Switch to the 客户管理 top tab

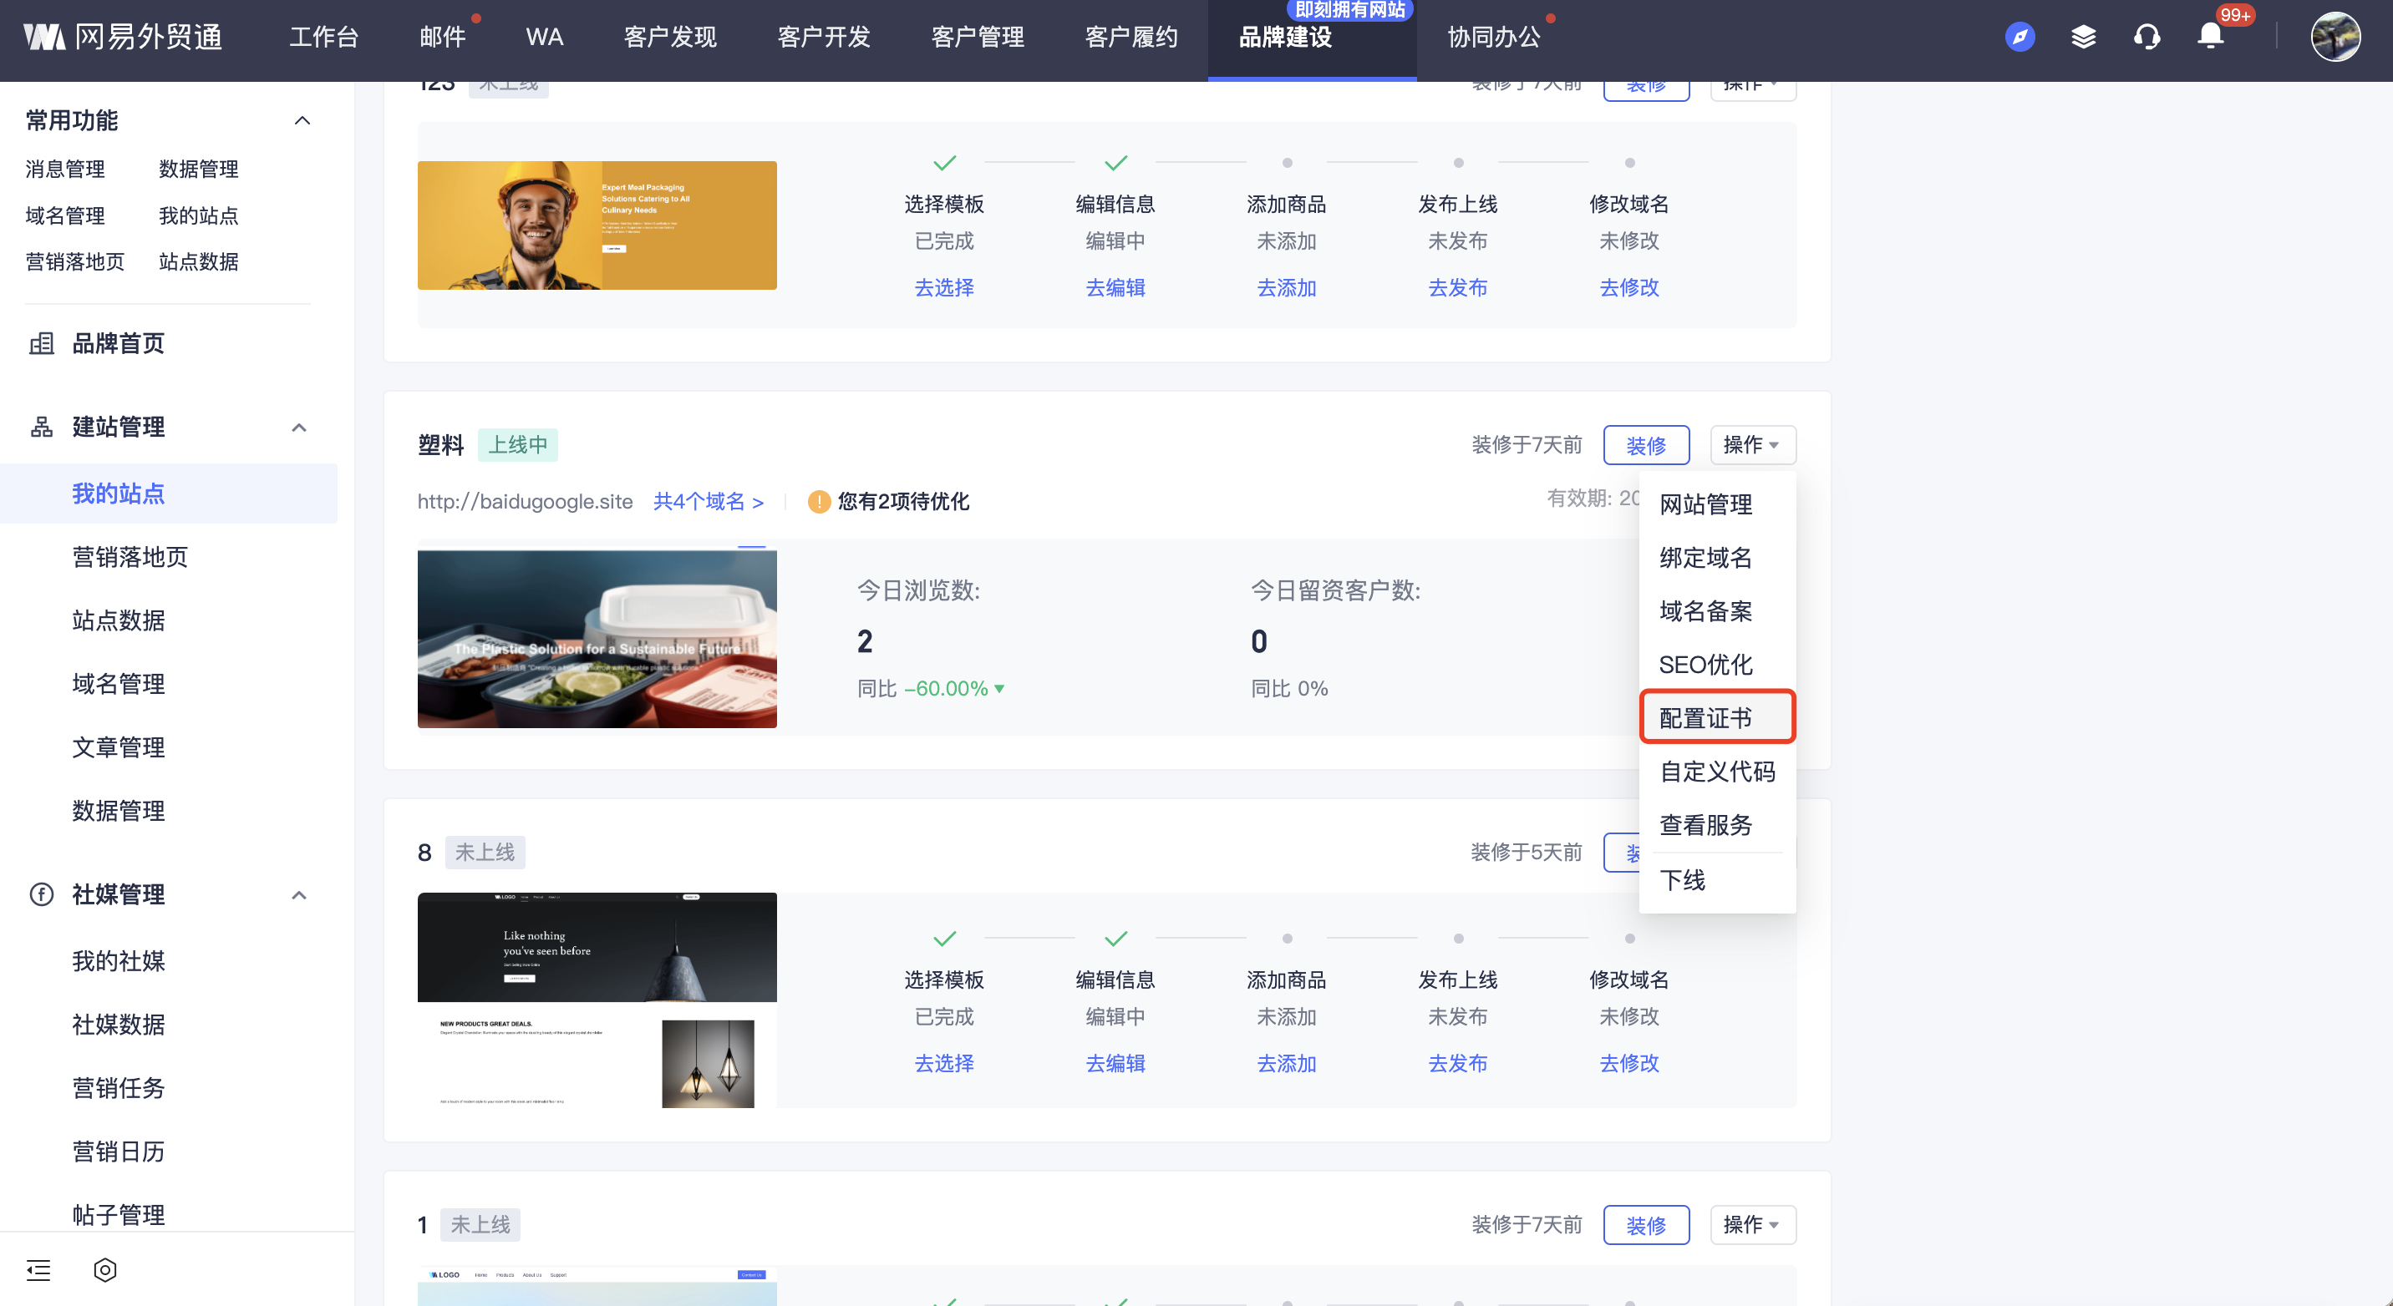(978, 37)
